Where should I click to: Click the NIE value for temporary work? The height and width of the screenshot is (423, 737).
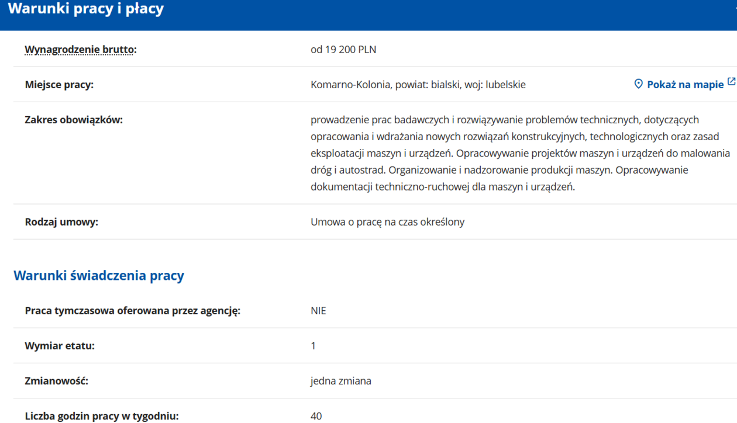click(318, 311)
